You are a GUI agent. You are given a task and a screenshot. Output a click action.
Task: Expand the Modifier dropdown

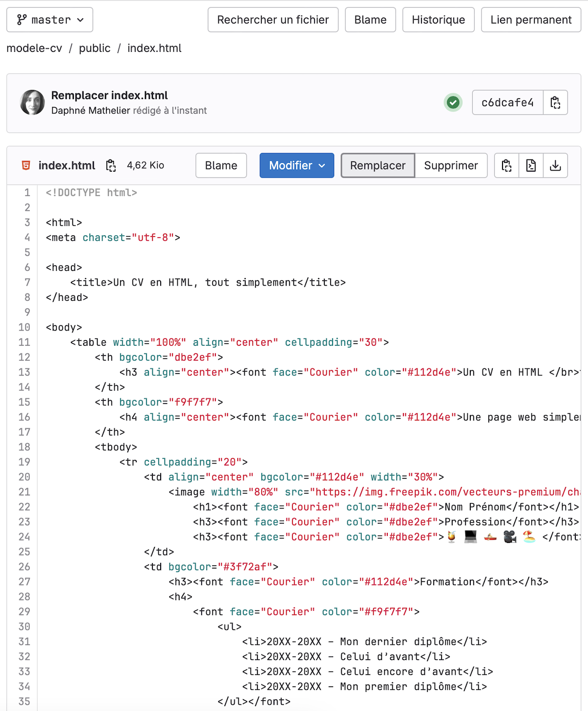click(x=296, y=166)
